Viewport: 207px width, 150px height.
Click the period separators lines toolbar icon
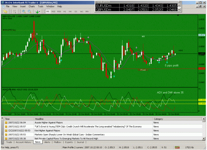[15, 12]
